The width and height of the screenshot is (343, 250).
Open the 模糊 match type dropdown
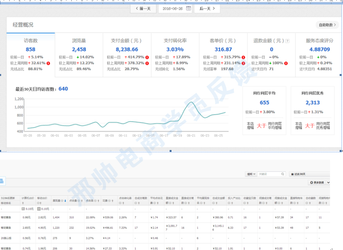point(251,174)
